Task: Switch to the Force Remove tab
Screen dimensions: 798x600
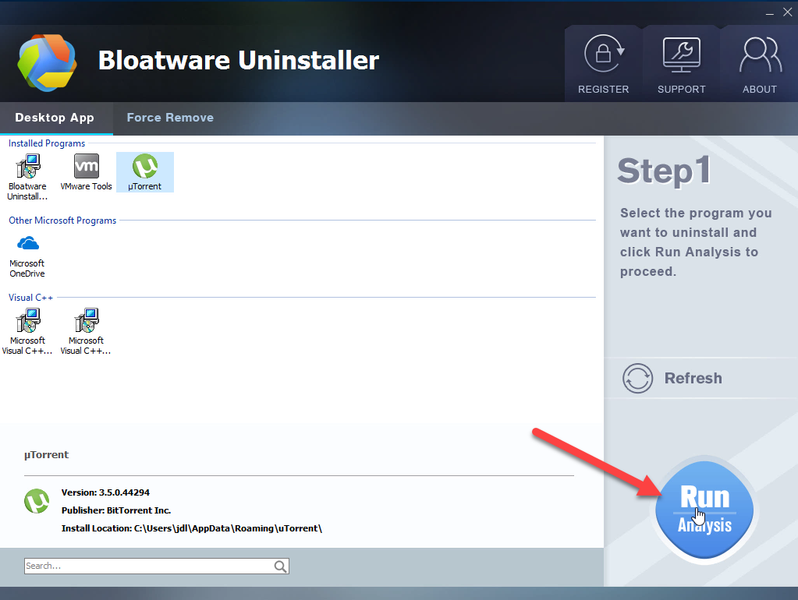Action: pos(170,118)
